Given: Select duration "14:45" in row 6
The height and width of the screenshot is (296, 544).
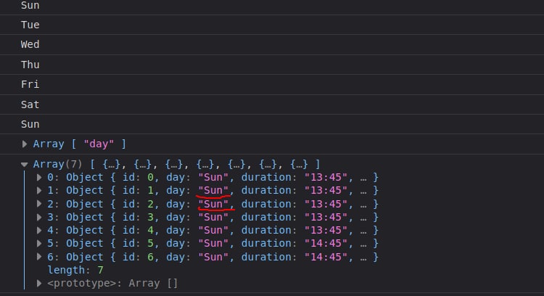Looking at the screenshot, I should tap(326, 257).
